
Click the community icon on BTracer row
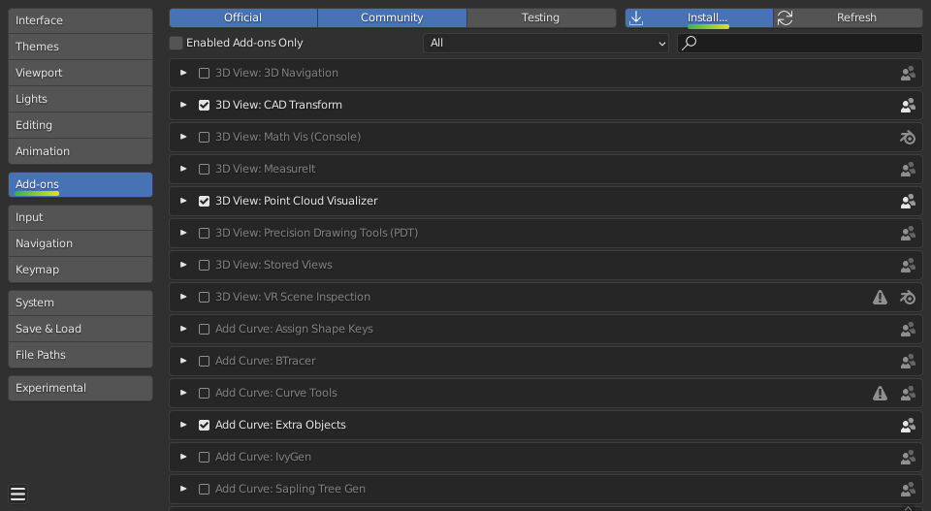tap(908, 362)
